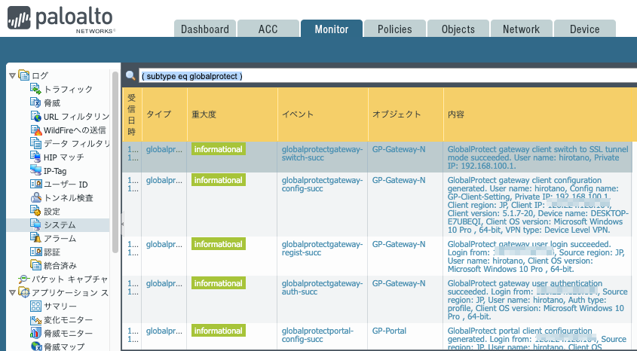Image resolution: width=637 pixels, height=351 pixels.
Task: Open the Unified (統合済み) log icon
Action: [35, 265]
